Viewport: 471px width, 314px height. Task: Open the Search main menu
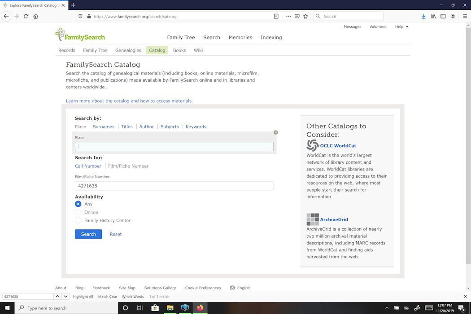click(212, 37)
